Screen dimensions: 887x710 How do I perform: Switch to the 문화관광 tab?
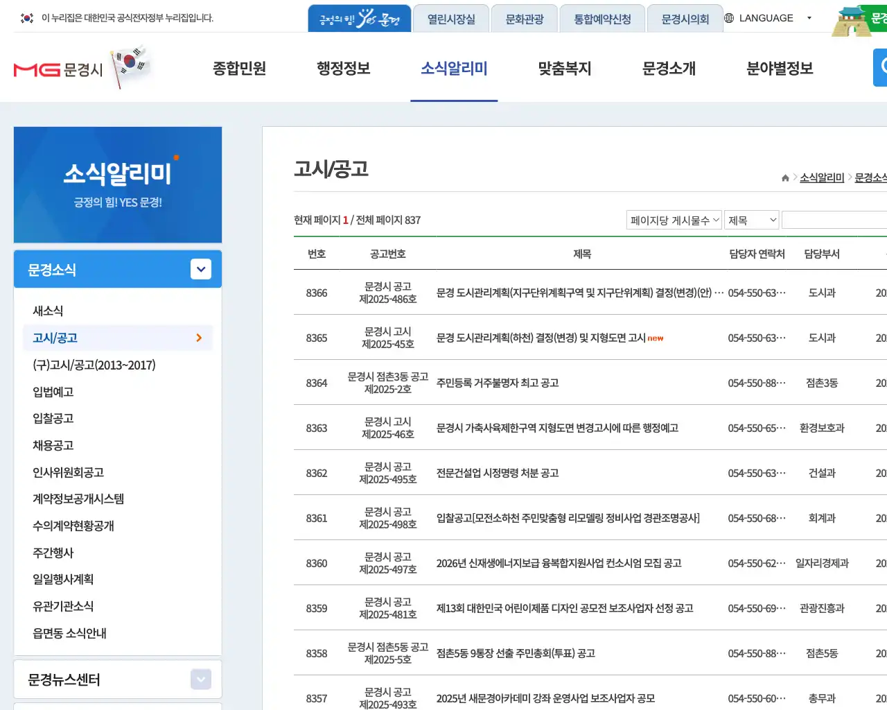click(525, 19)
